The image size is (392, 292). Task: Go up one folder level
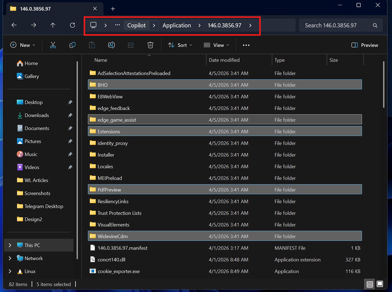click(53, 25)
